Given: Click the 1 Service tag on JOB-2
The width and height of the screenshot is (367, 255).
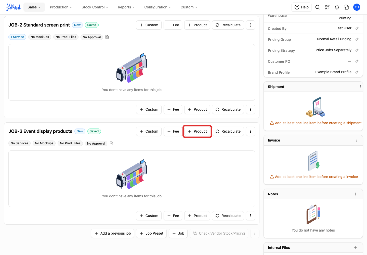Looking at the screenshot, I should tap(17, 37).
